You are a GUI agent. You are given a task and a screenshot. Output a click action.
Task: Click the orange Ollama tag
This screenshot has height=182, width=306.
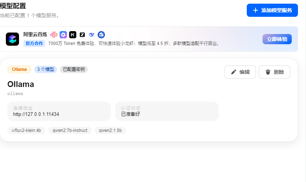coord(19,69)
